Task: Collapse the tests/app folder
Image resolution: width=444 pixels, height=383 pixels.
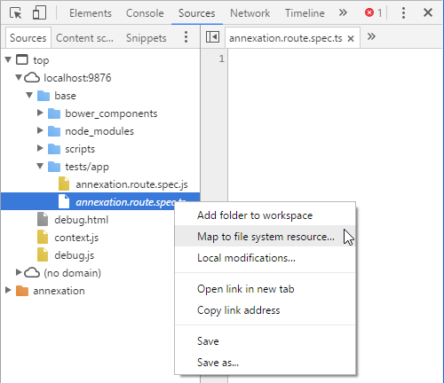Action: tap(40, 166)
